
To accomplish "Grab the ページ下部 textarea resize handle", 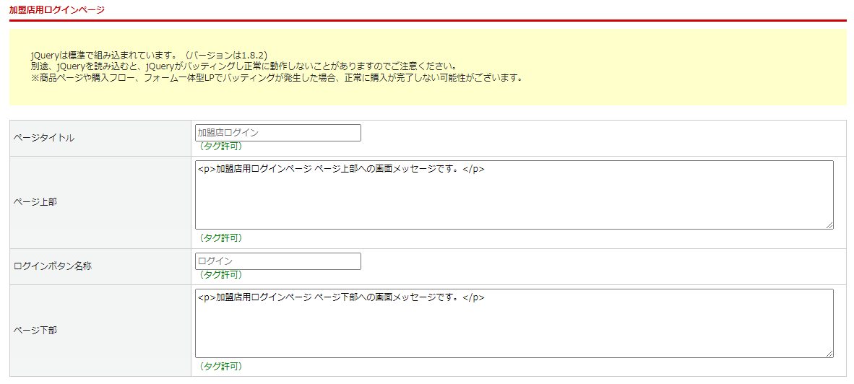I will [829, 354].
